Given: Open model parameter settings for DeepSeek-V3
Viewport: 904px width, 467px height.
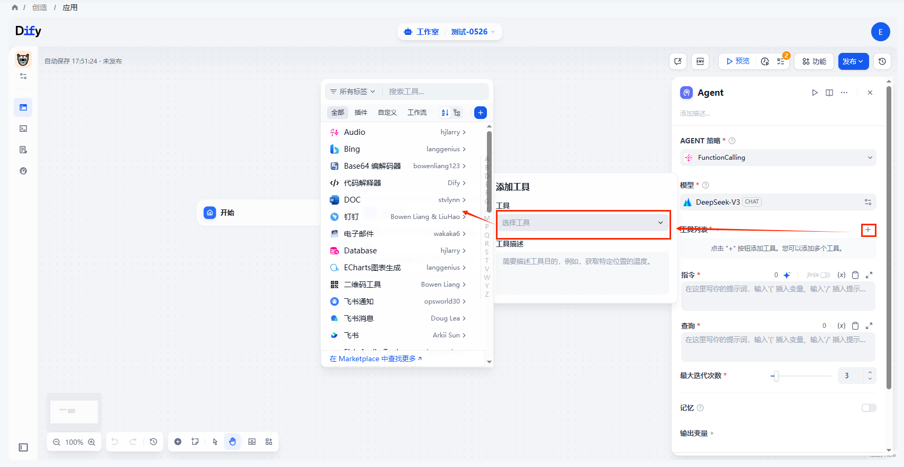Looking at the screenshot, I should point(868,202).
